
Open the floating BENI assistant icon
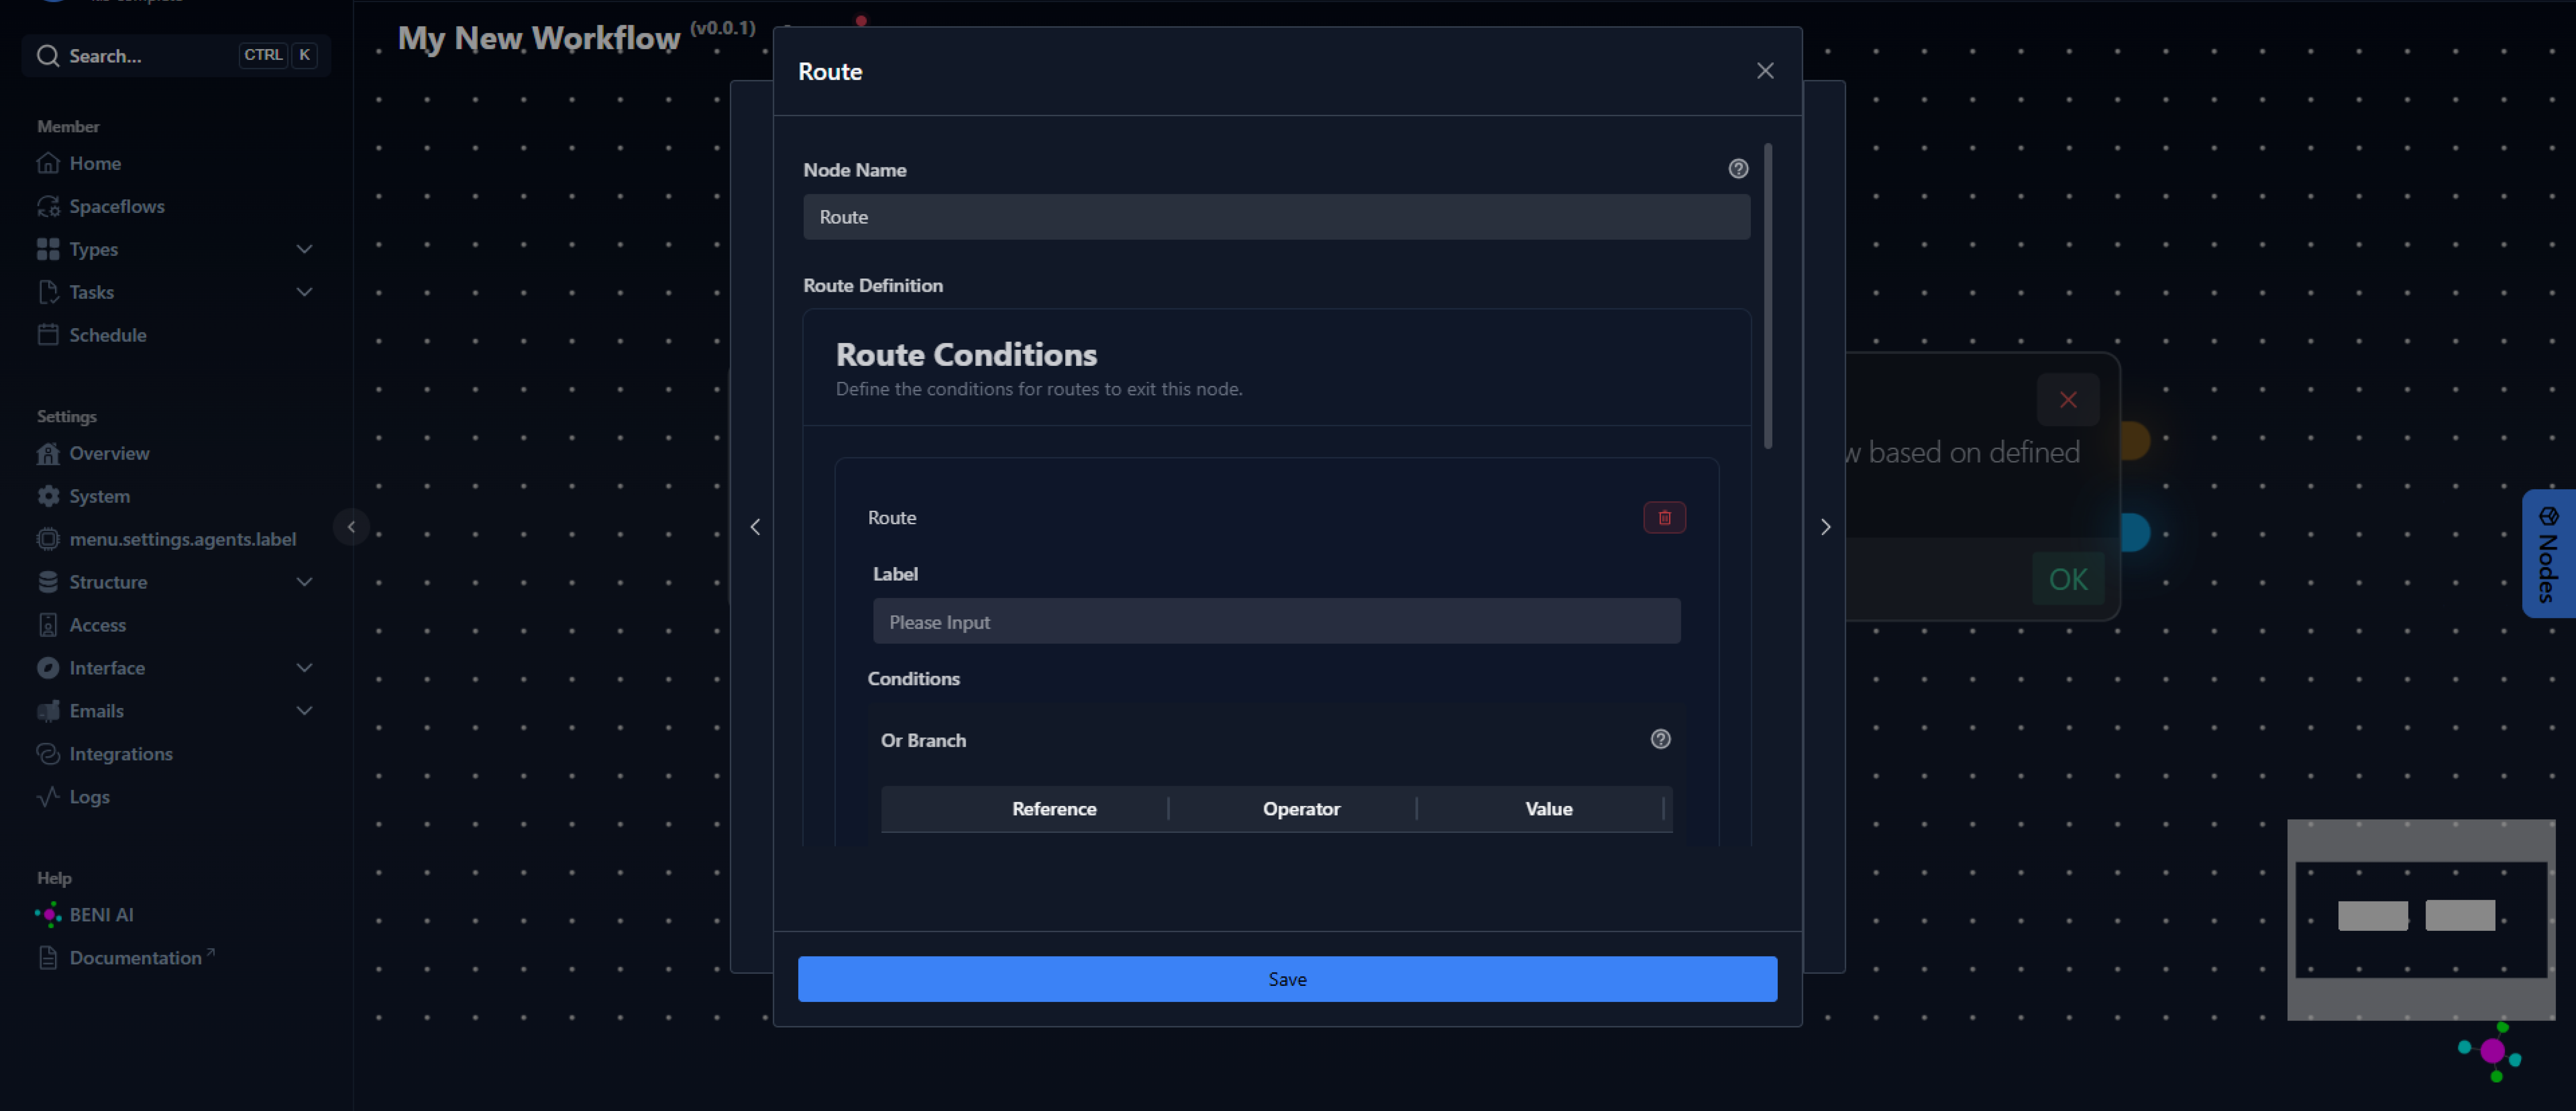pyautogui.click(x=2491, y=1051)
